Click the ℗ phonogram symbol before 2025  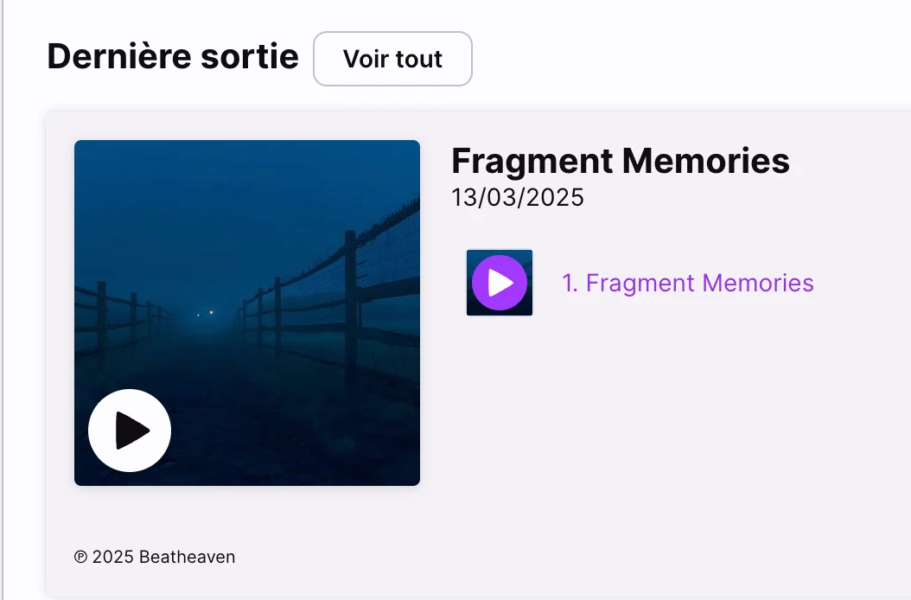click(x=80, y=557)
